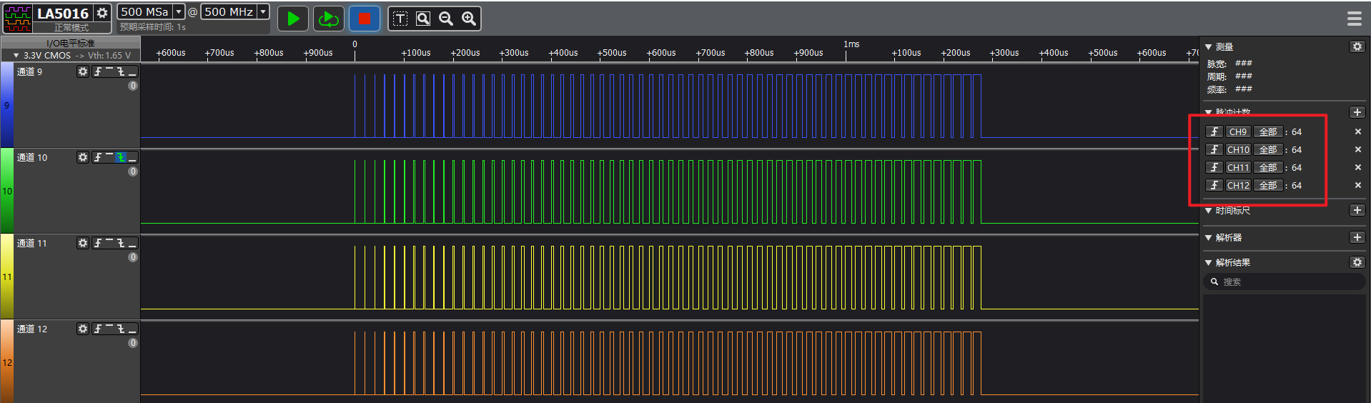
Task: Select the zoom-to-fit magnifier icon
Action: tap(423, 19)
